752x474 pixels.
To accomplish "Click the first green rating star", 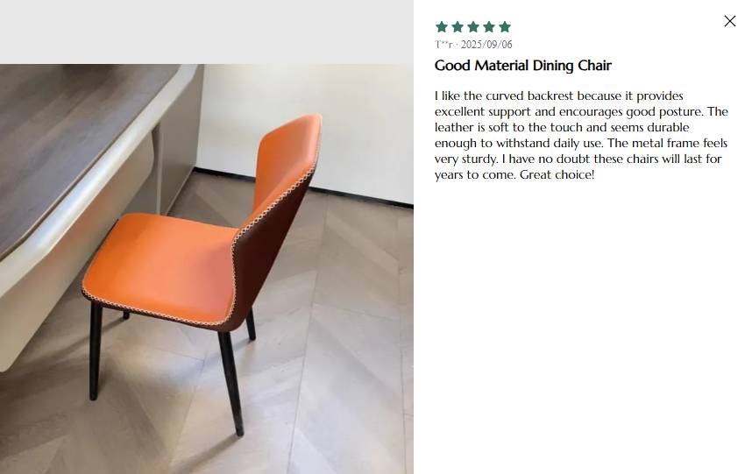I will pos(442,27).
